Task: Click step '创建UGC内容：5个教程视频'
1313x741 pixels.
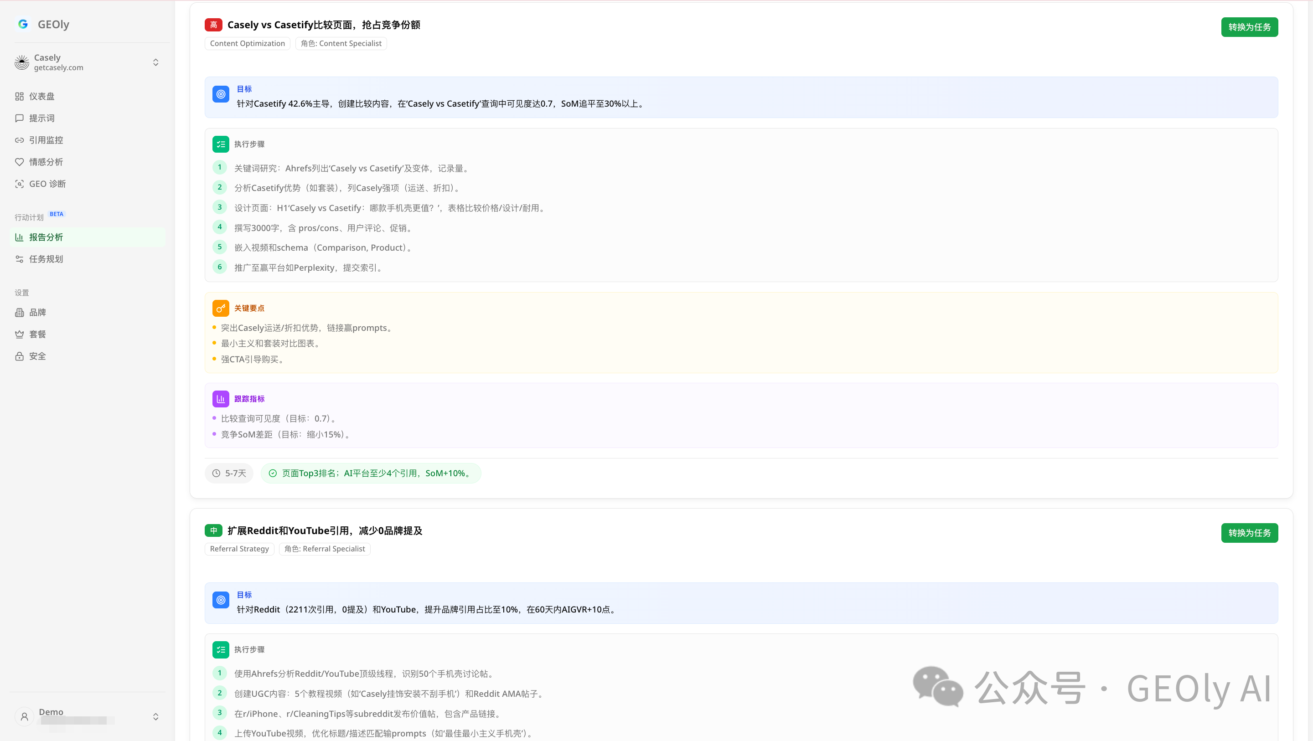Action: [390, 694]
